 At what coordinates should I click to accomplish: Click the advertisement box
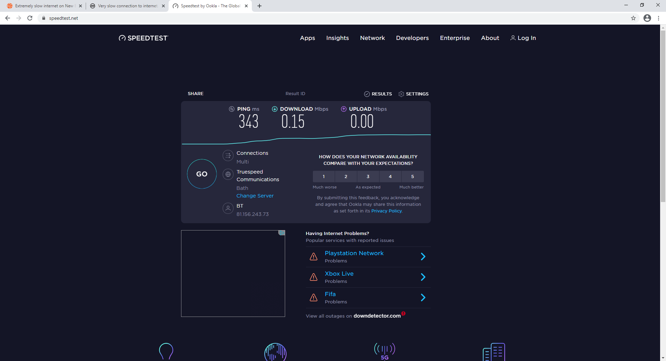233,274
